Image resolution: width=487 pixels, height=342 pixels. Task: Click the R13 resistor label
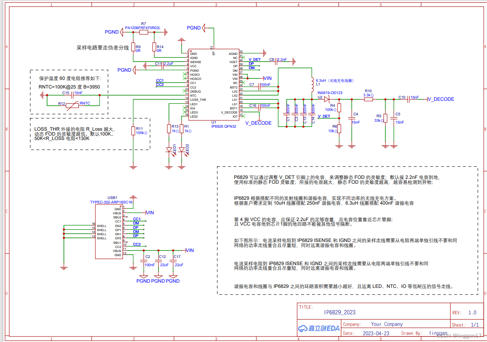point(175,127)
